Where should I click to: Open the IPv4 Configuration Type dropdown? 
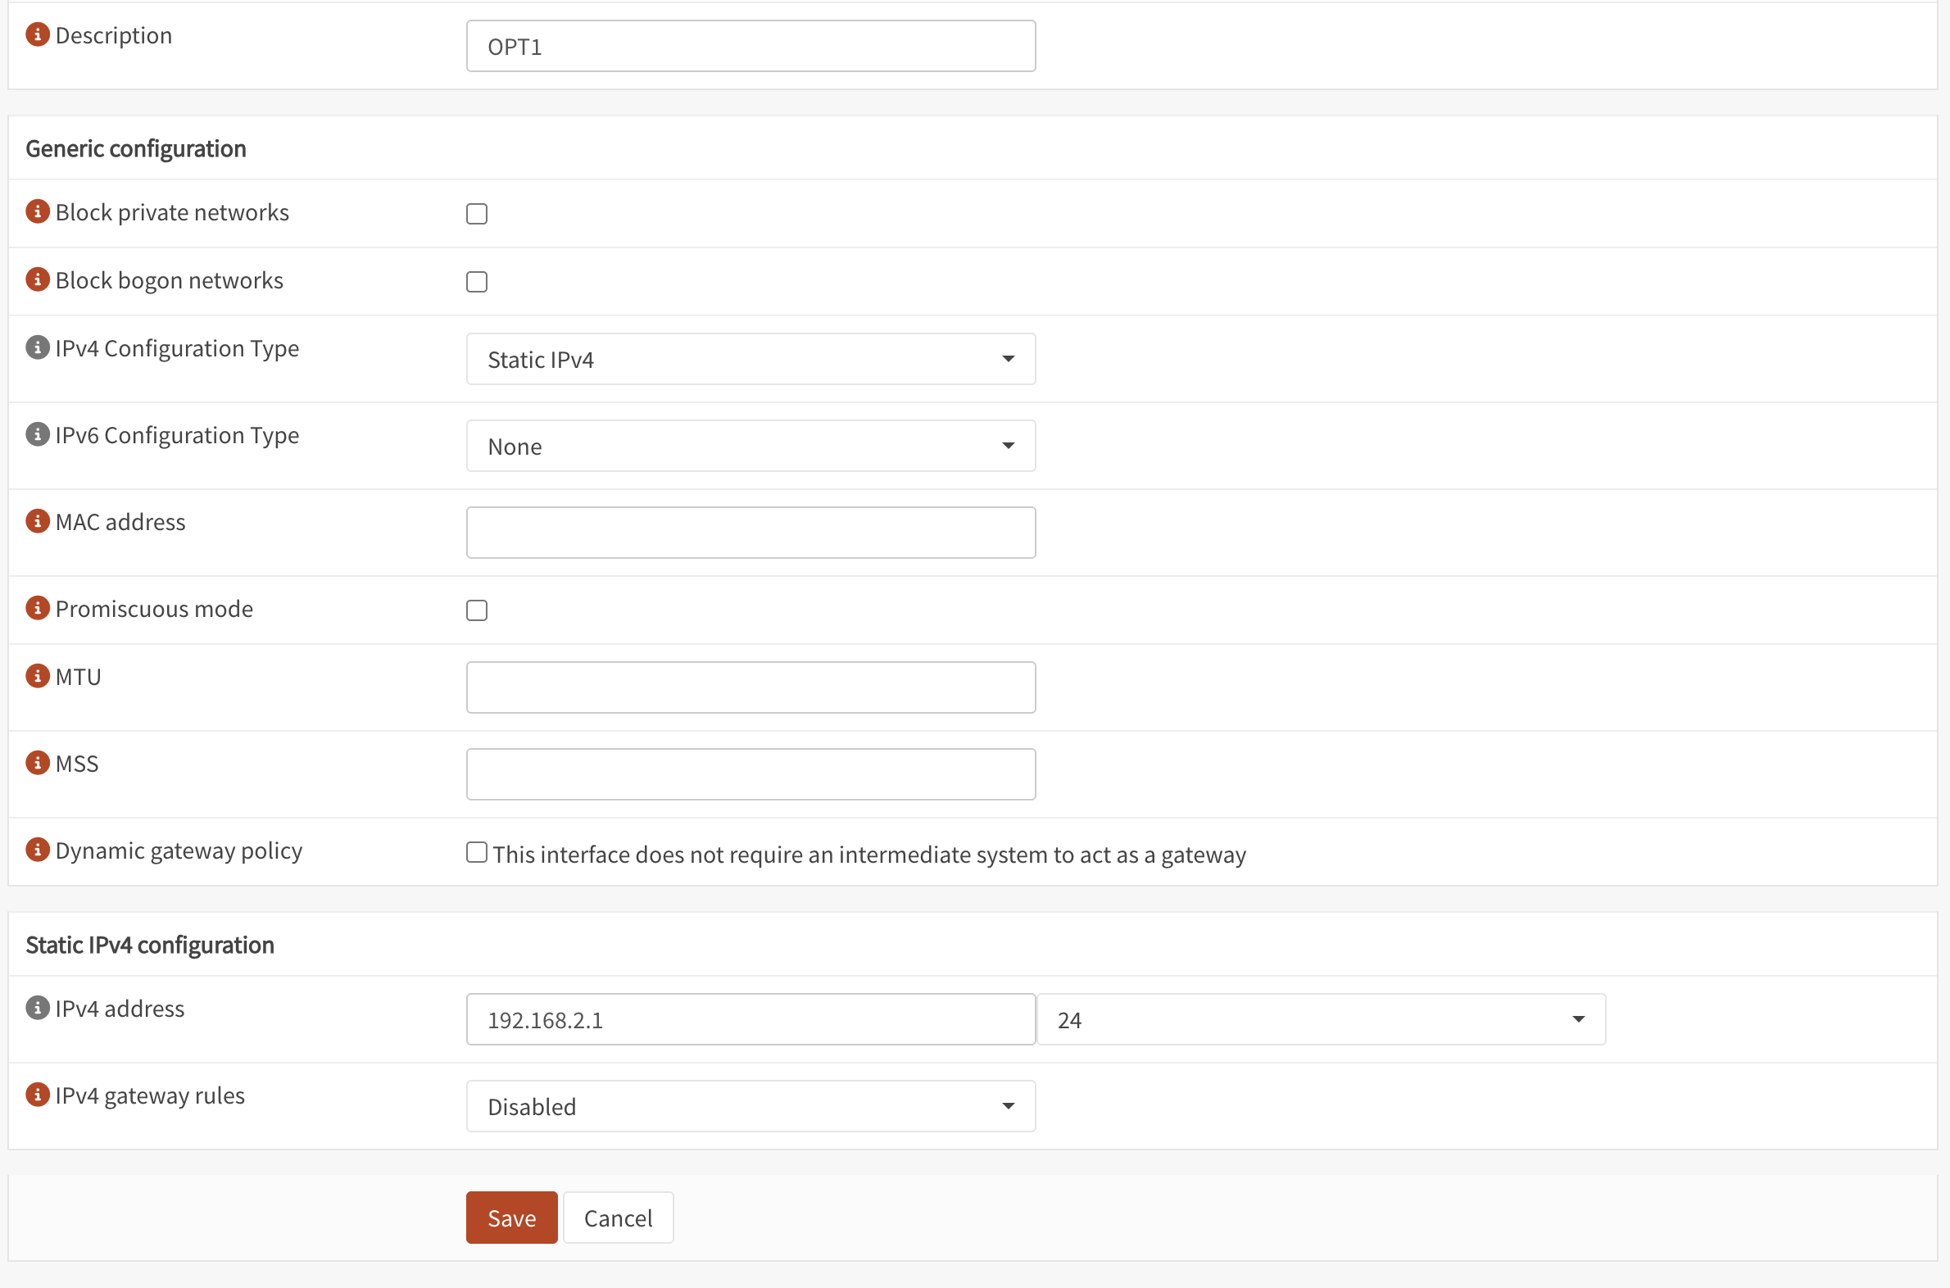click(x=750, y=359)
